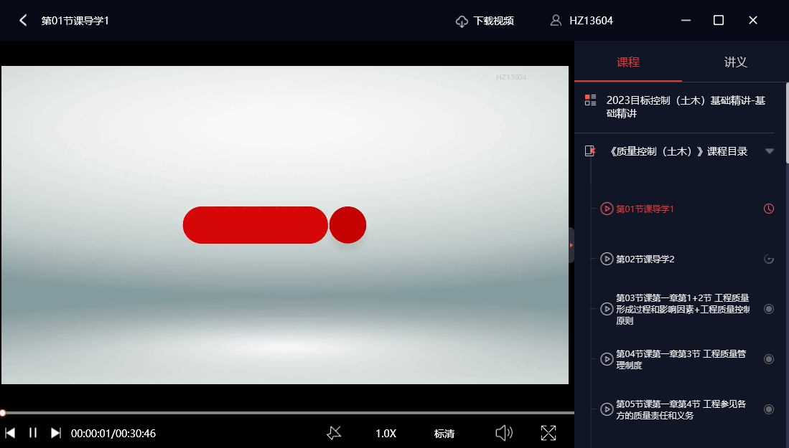Click the back arrow beside 第01节课导学1
The image size is (789, 448).
click(x=23, y=21)
